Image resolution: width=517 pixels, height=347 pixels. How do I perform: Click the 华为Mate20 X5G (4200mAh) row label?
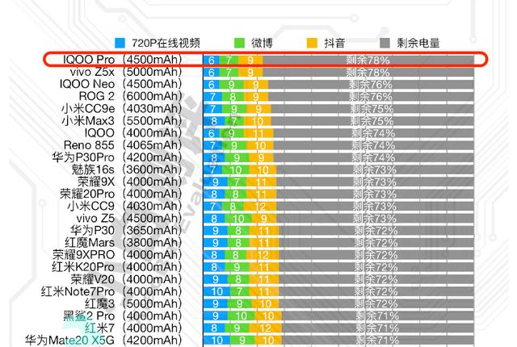tap(103, 340)
